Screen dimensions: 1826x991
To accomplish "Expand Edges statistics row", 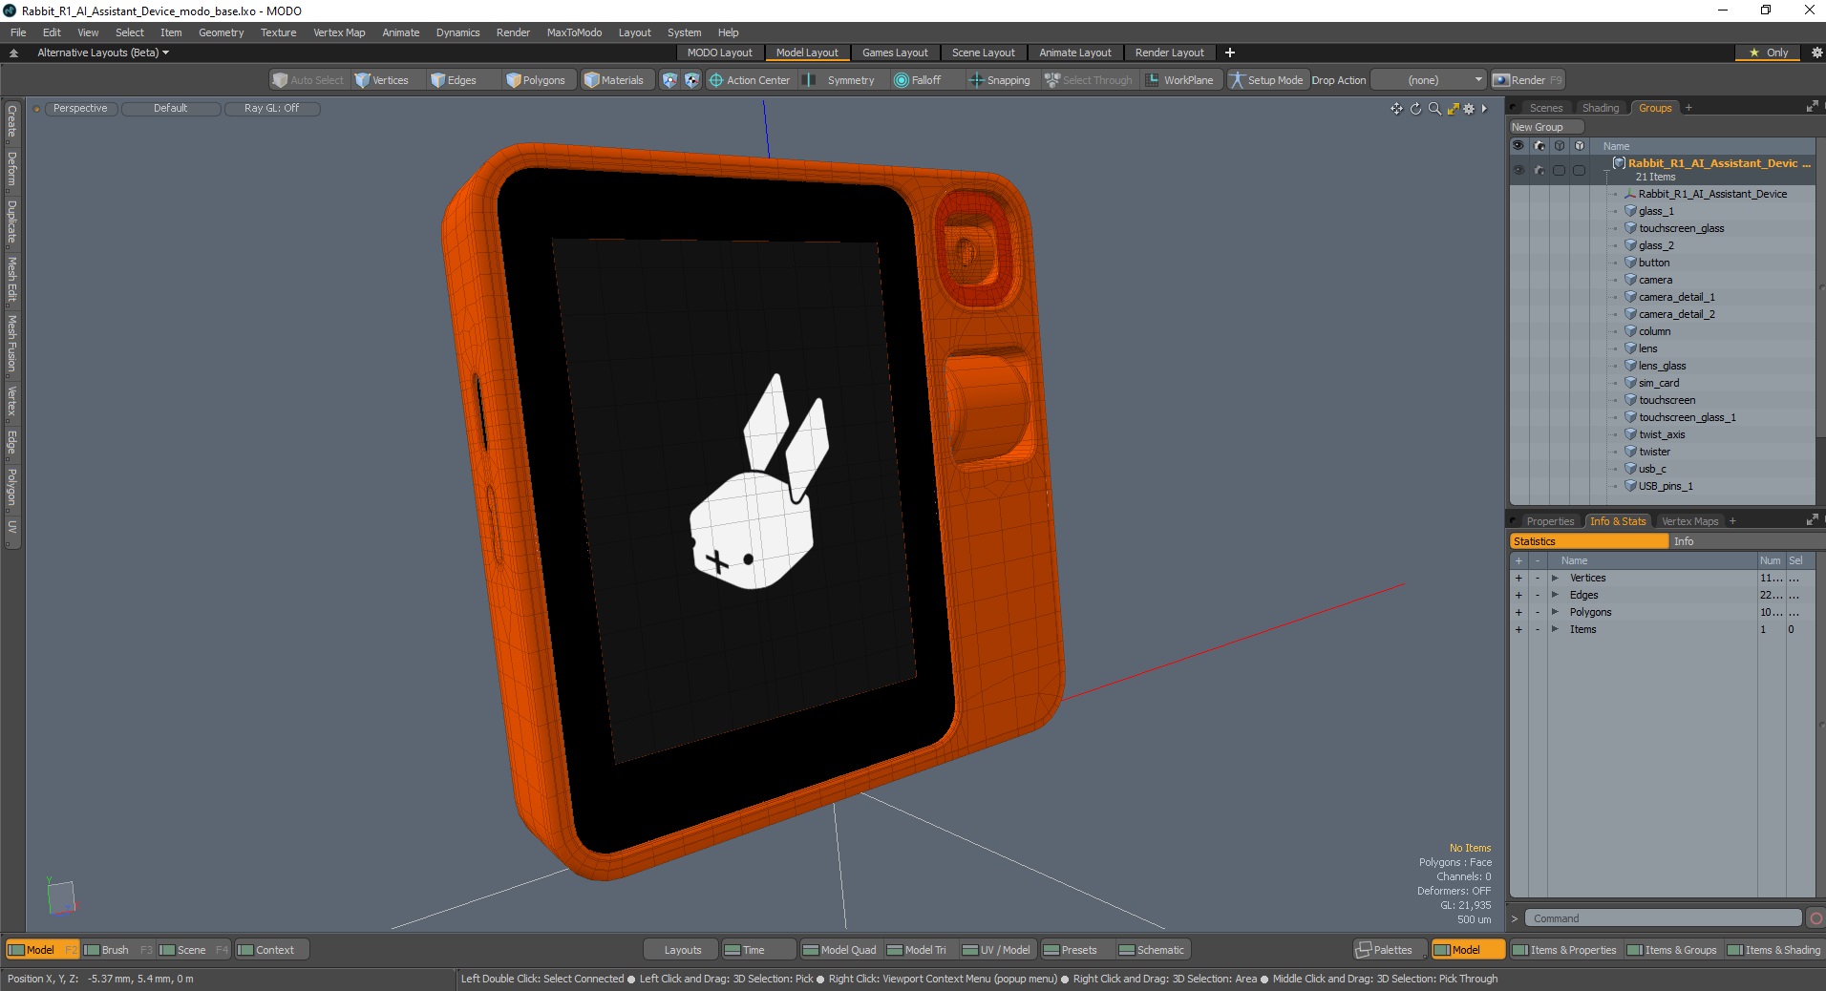I will [x=1555, y=595].
